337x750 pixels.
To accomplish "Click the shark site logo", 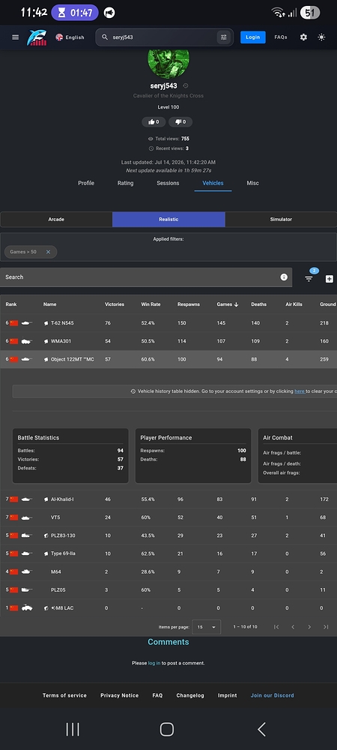I will tap(37, 37).
